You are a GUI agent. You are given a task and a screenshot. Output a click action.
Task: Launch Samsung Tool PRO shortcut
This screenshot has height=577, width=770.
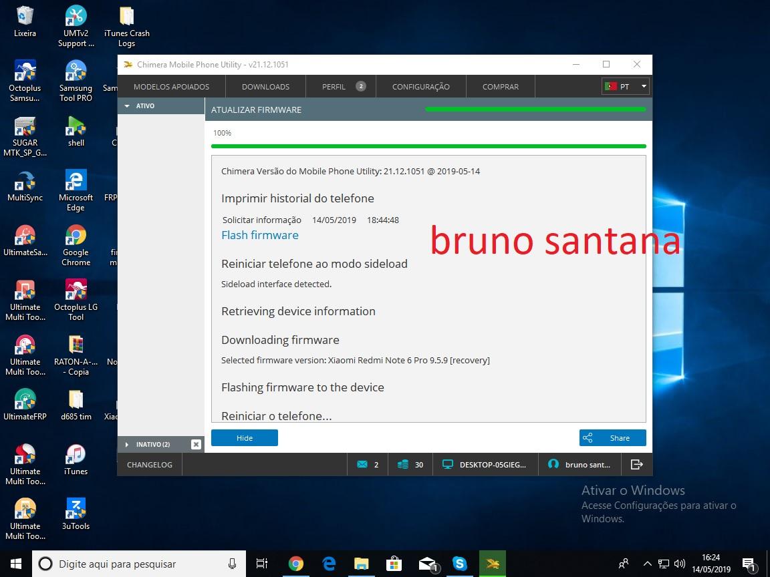coord(76,81)
